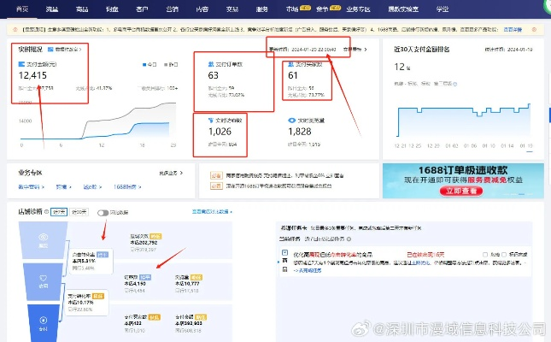Open the go-complete-task link
The image size is (551, 342).
pyautogui.click(x=308, y=270)
